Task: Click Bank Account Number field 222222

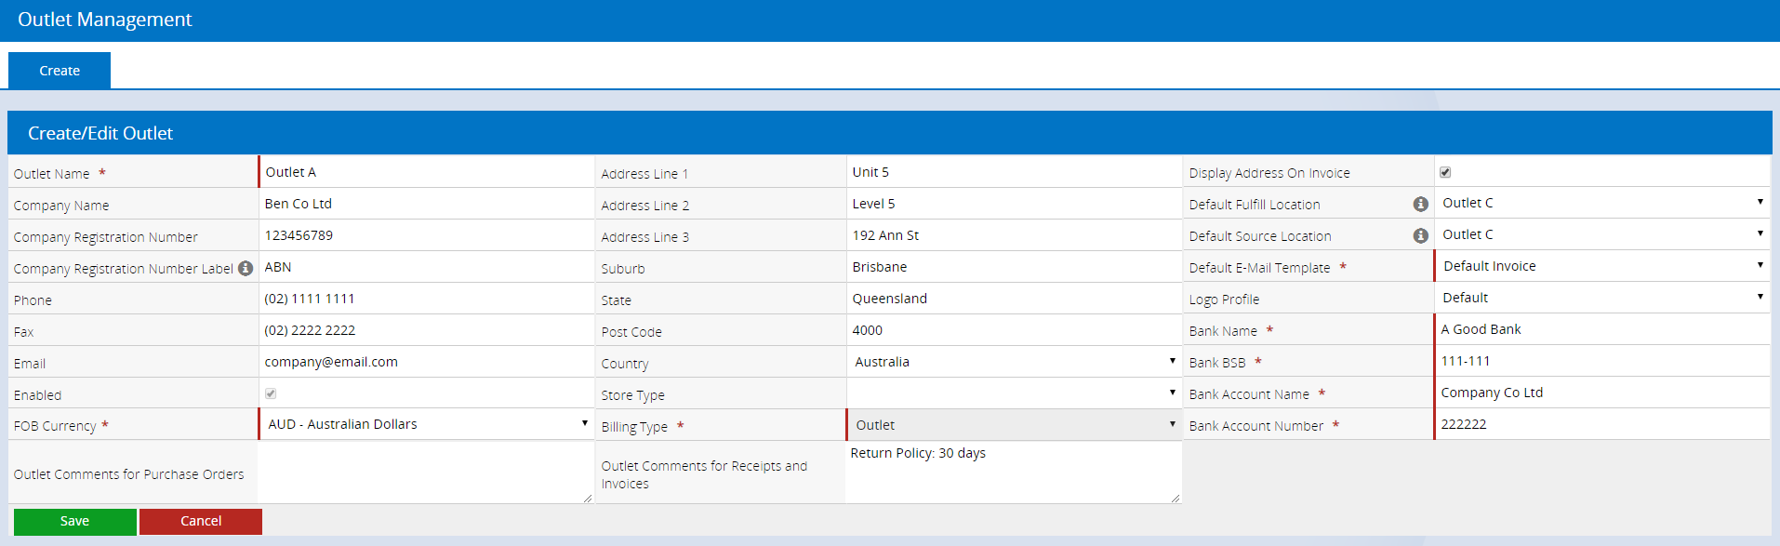Action: [x=1602, y=424]
